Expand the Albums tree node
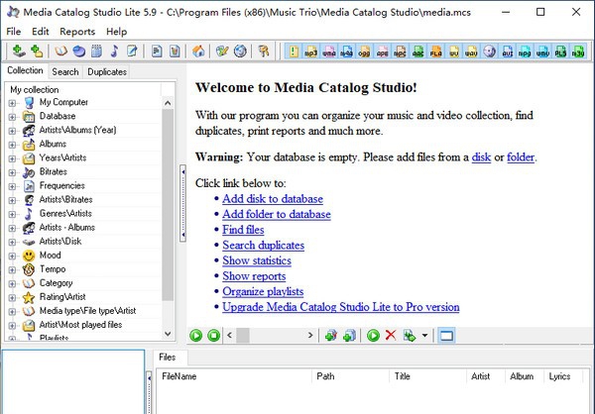Viewport: 595px width, 414px height. pyautogui.click(x=12, y=145)
